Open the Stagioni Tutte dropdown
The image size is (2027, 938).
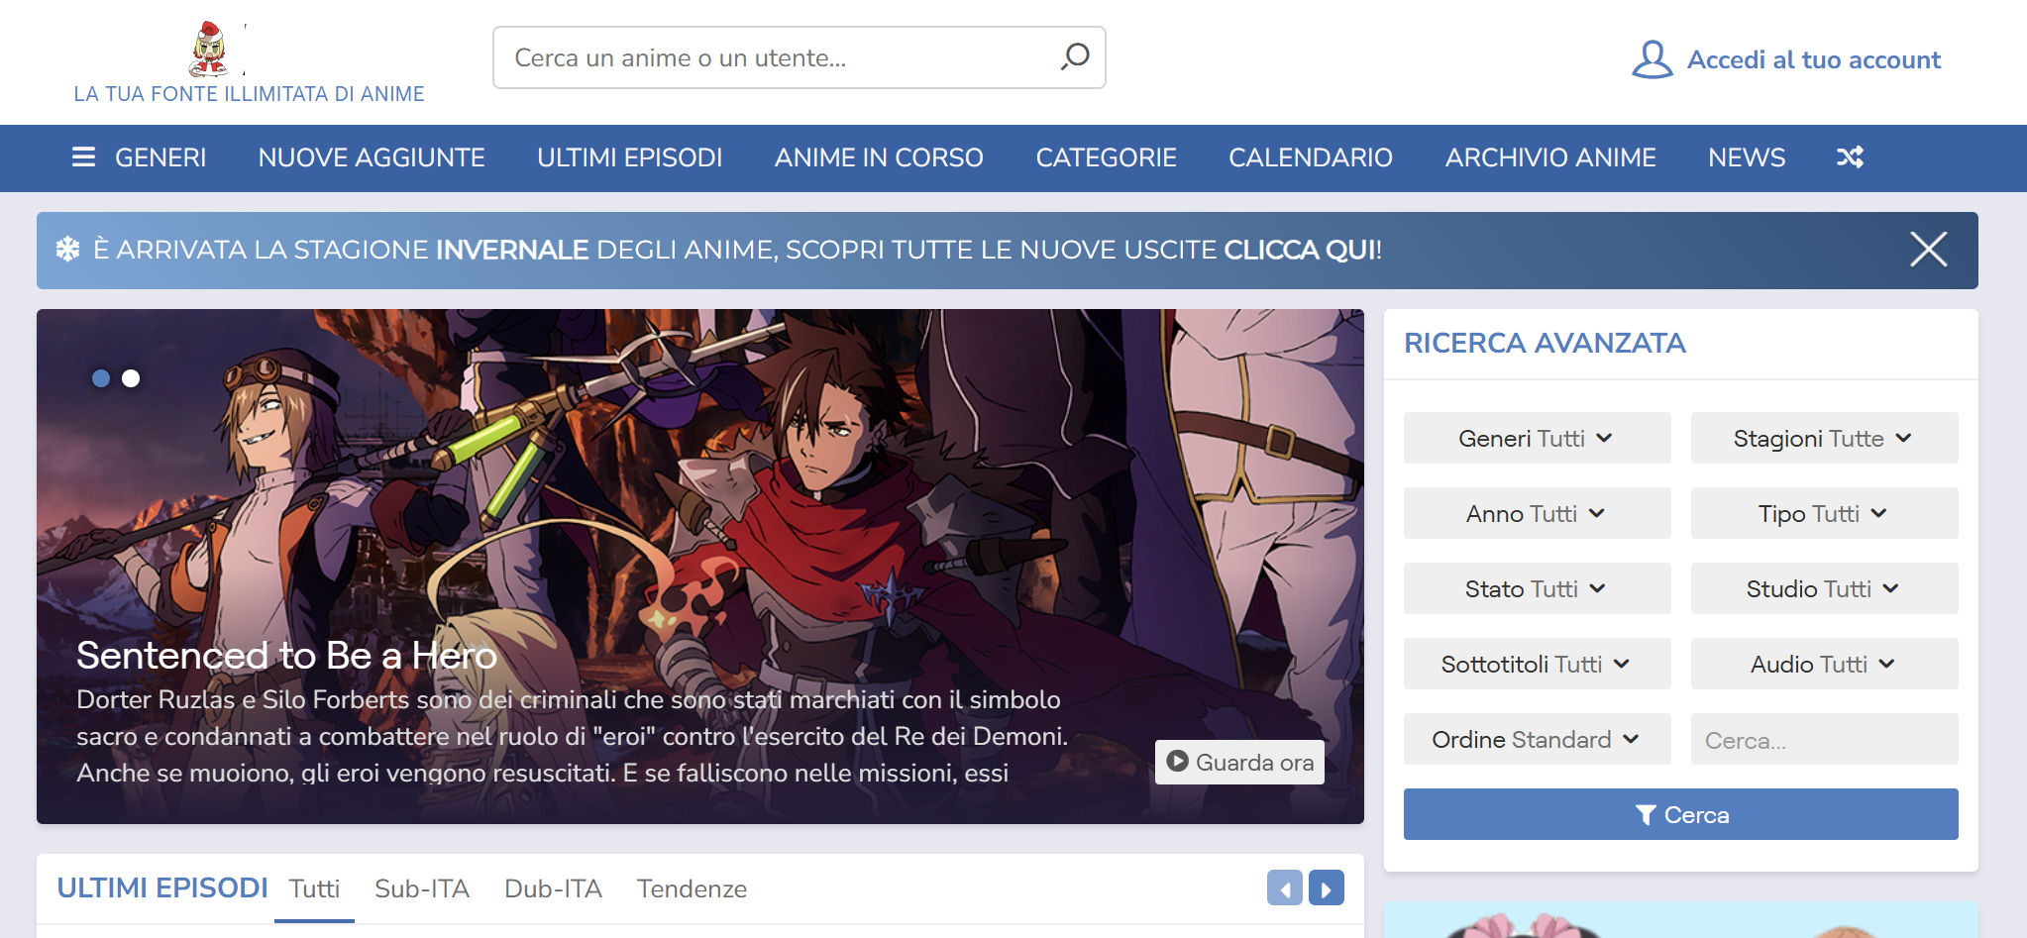tap(1824, 439)
